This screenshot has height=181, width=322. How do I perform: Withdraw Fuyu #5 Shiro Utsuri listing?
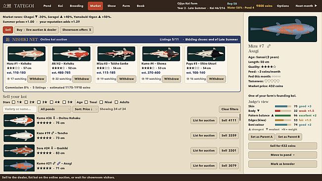[x=216, y=79]
